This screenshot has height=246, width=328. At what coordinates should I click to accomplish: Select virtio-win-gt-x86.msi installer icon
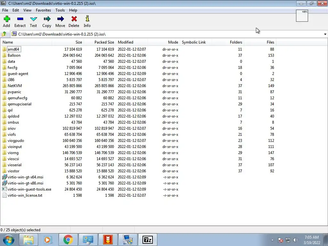coord(4,183)
